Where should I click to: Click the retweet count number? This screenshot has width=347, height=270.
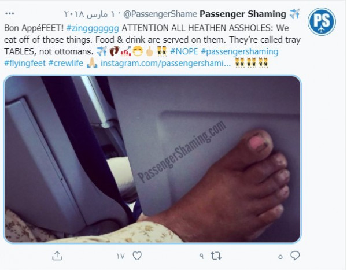pyautogui.click(x=201, y=256)
